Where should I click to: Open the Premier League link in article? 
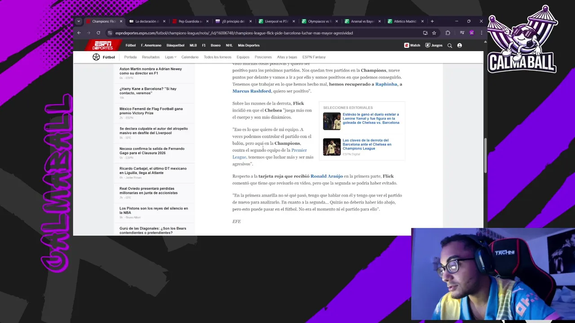tap(270, 153)
